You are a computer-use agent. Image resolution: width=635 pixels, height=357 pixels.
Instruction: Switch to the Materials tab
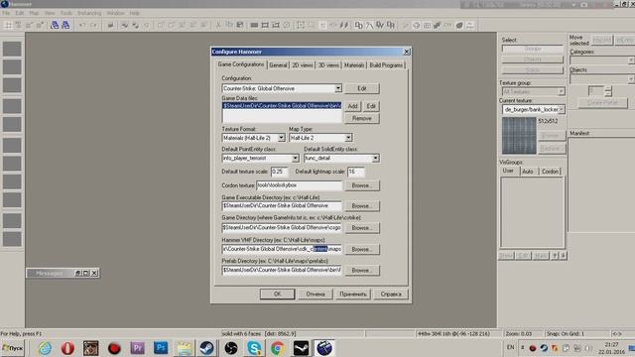click(354, 65)
